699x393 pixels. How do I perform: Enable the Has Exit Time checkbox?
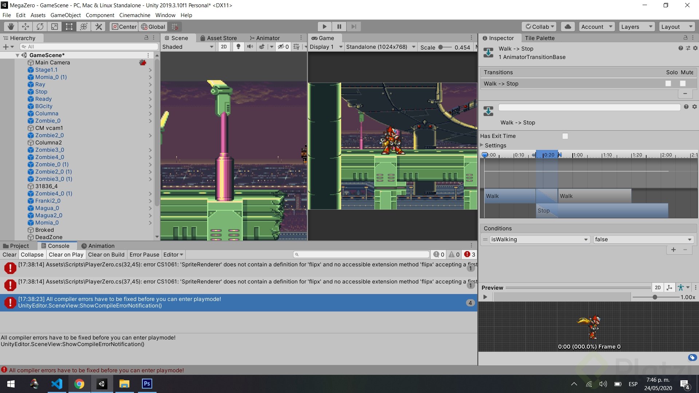pos(565,136)
